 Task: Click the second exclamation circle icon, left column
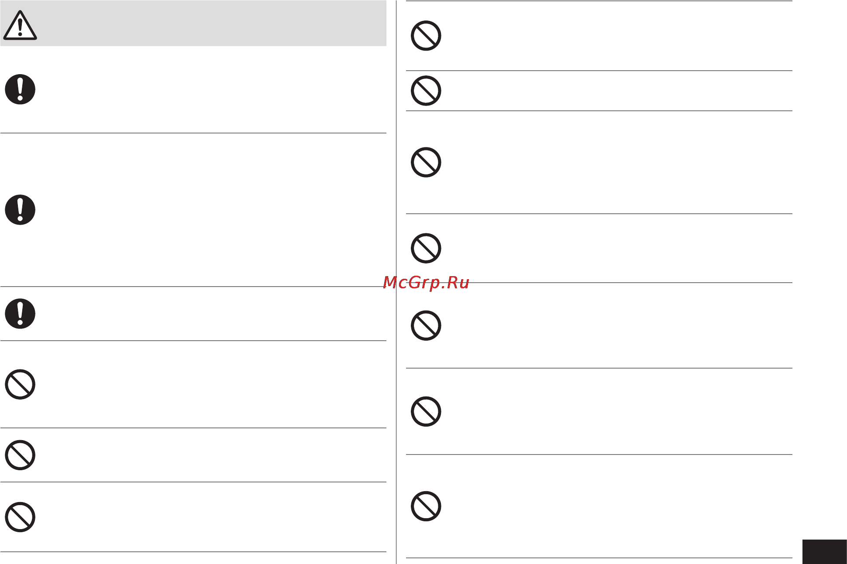tap(20, 210)
